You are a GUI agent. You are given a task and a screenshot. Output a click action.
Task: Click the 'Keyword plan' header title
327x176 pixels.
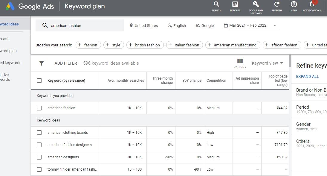coord(85,6)
